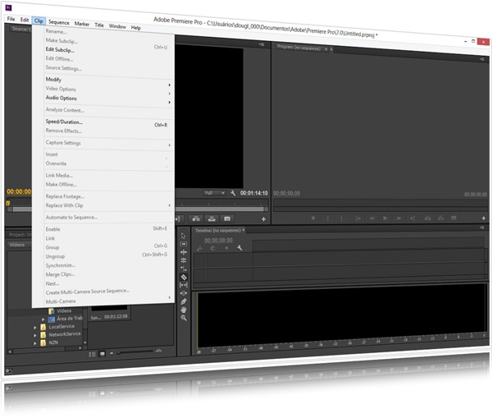The image size is (492, 418).
Task: Open Program monitor button editor plus
Action: click(x=484, y=218)
